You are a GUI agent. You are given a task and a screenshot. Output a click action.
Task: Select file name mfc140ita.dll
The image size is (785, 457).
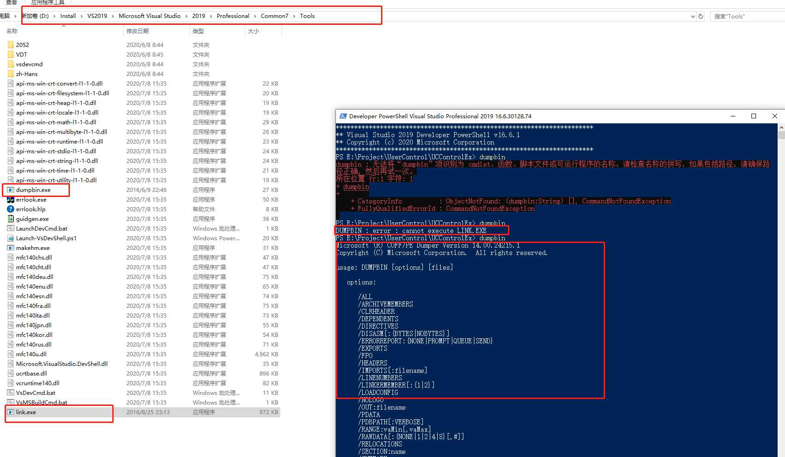33,315
